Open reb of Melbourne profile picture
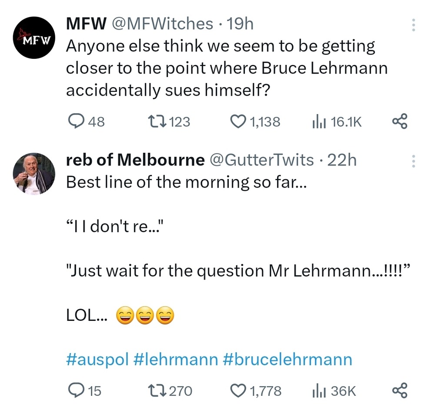435x418 pixels. tap(34, 173)
